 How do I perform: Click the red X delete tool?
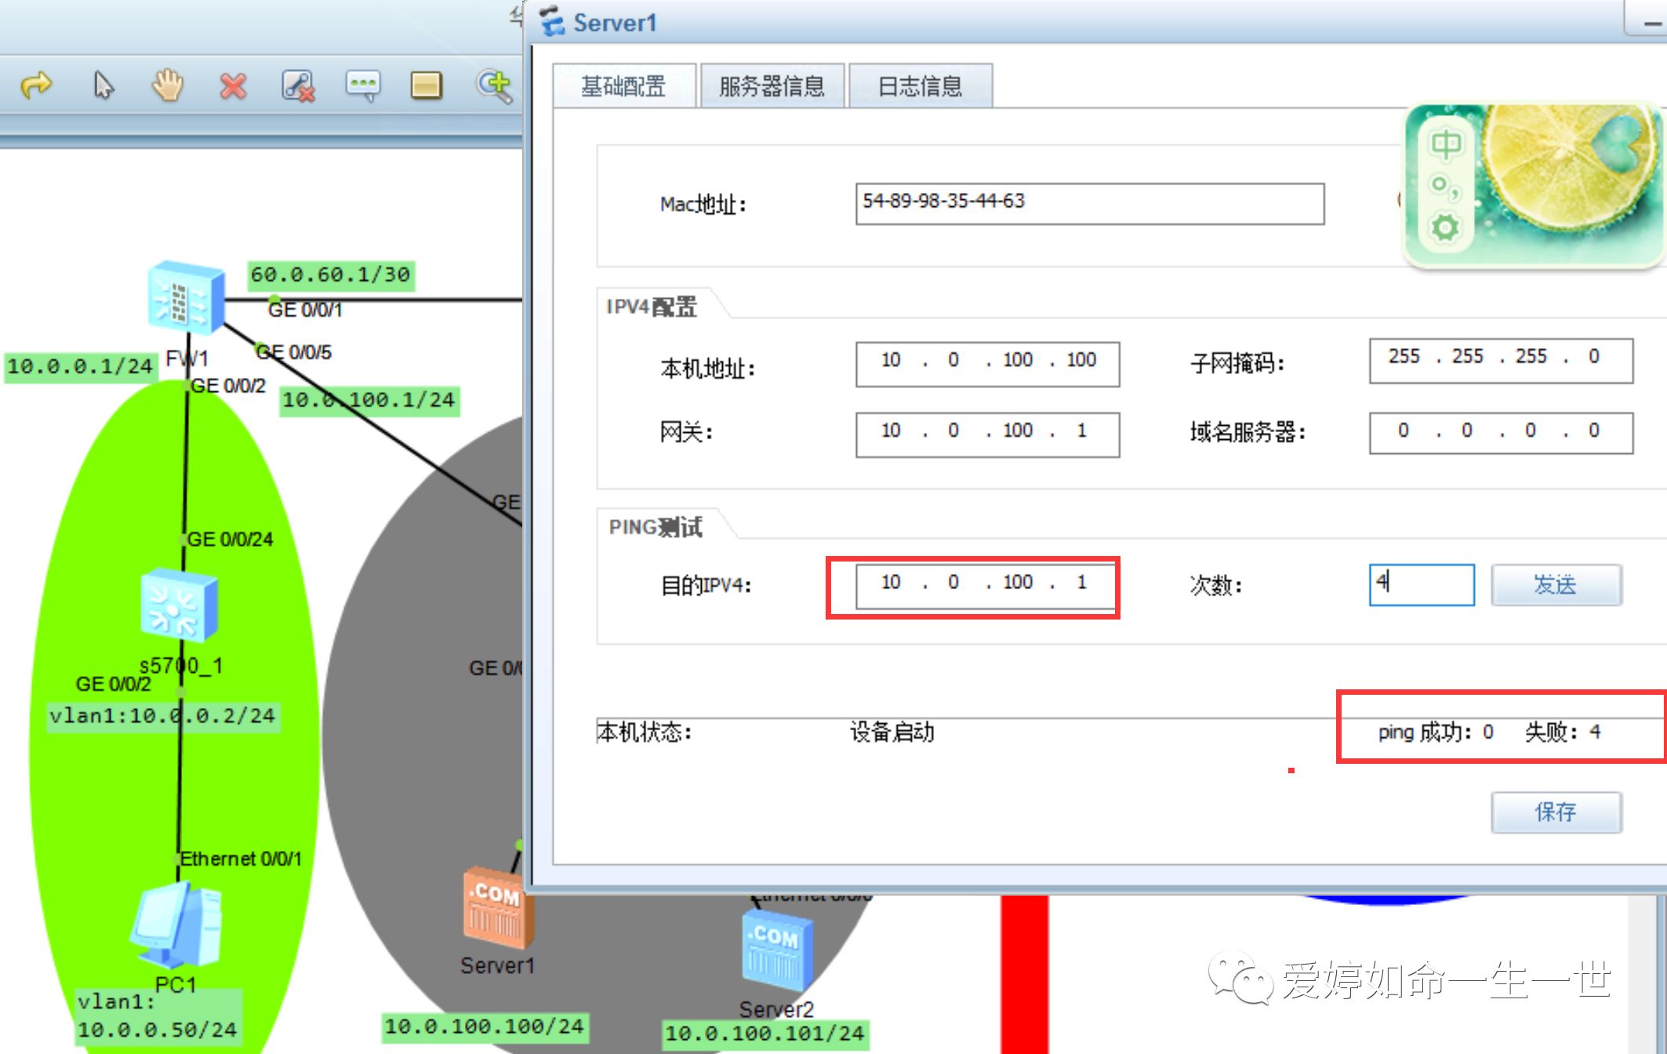233,85
